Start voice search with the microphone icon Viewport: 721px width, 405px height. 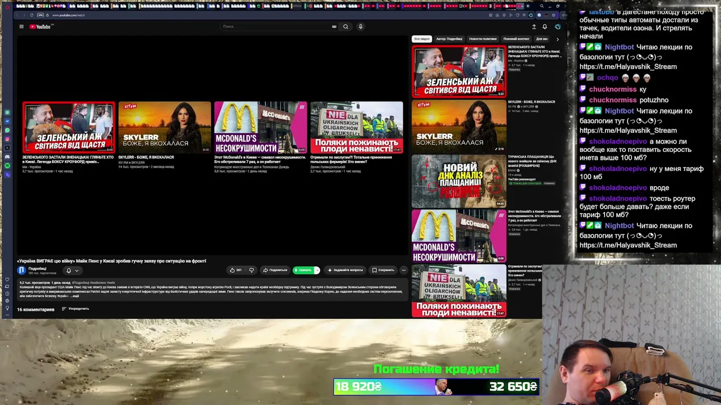coord(360,26)
